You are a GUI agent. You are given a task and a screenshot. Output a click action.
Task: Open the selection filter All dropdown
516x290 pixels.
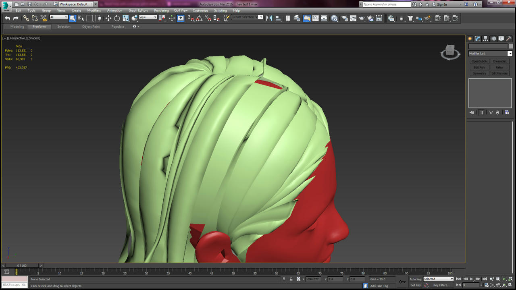(x=58, y=17)
